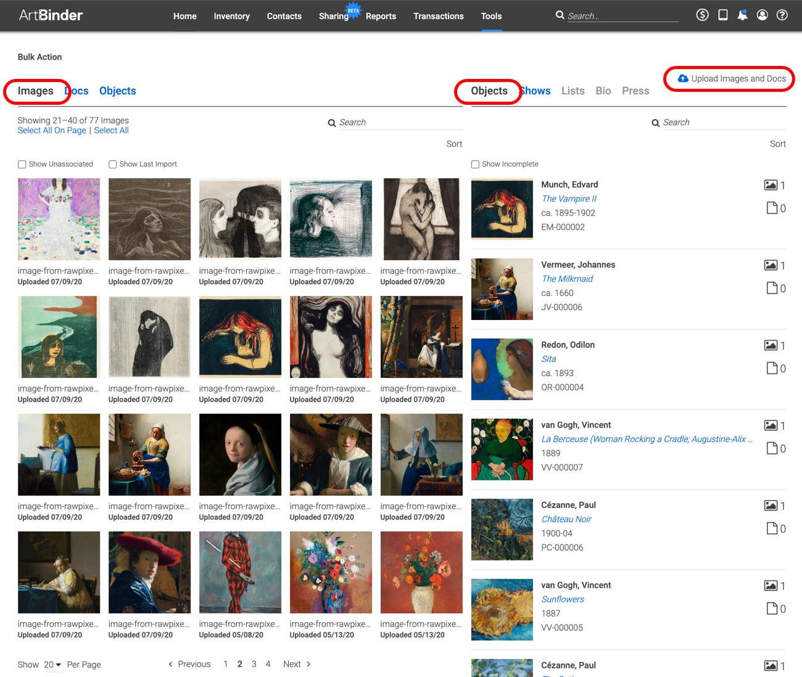Go to the Next page of images

pos(297,664)
